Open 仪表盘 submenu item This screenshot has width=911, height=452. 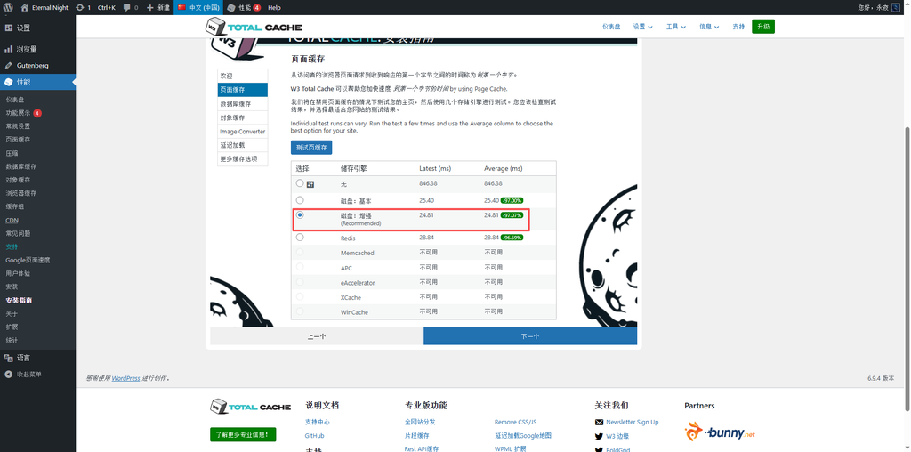(x=14, y=100)
